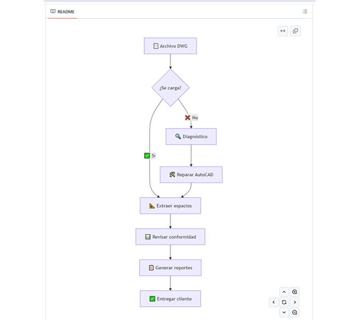Pan the diagram left
This screenshot has height=320, width=360.
pyautogui.click(x=274, y=302)
